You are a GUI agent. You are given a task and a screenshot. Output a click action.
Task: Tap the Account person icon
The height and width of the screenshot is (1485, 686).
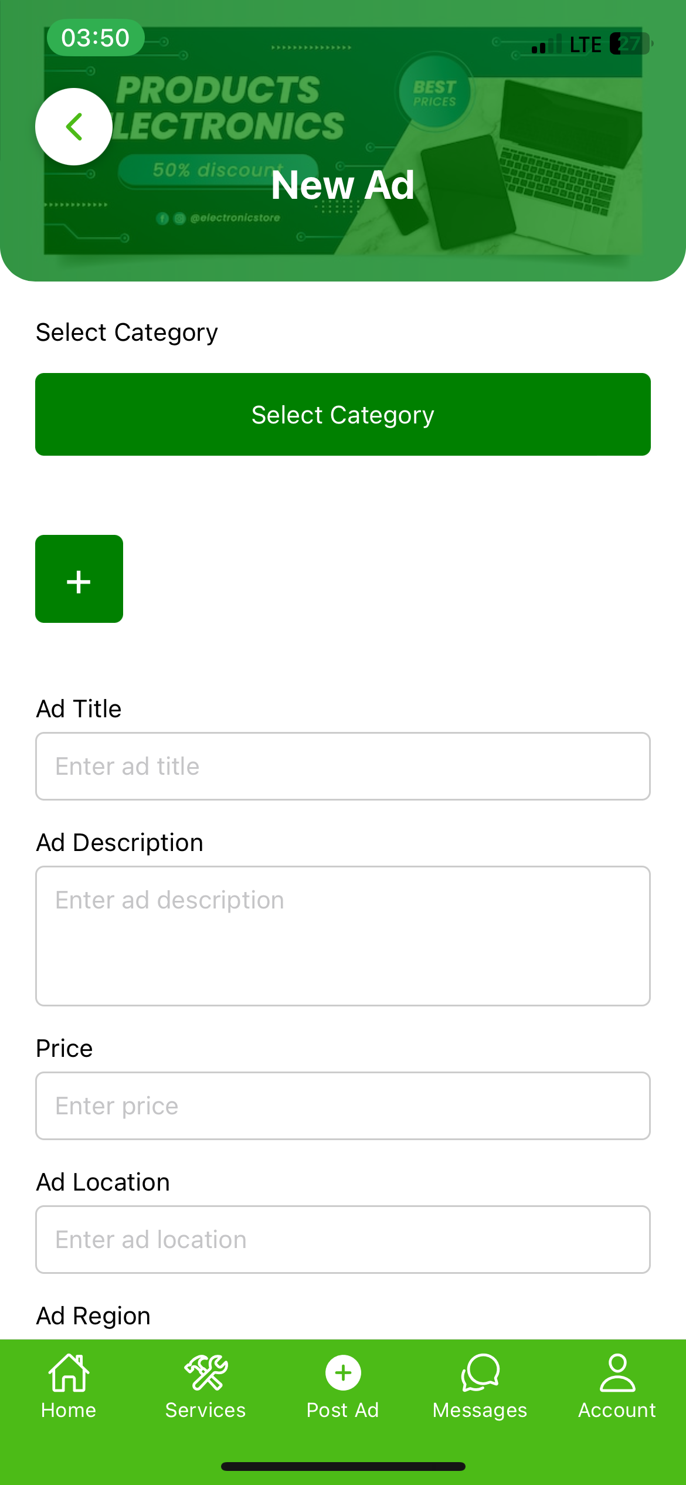[x=617, y=1373]
